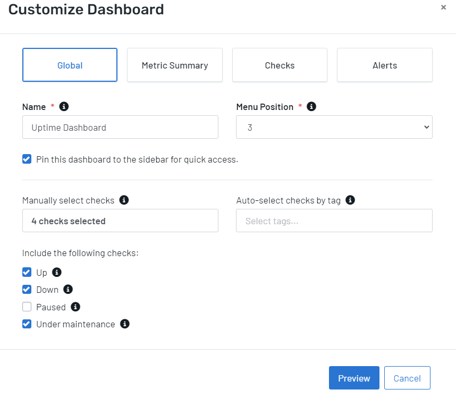Switch to the Metric Summary tab

pyautogui.click(x=175, y=65)
